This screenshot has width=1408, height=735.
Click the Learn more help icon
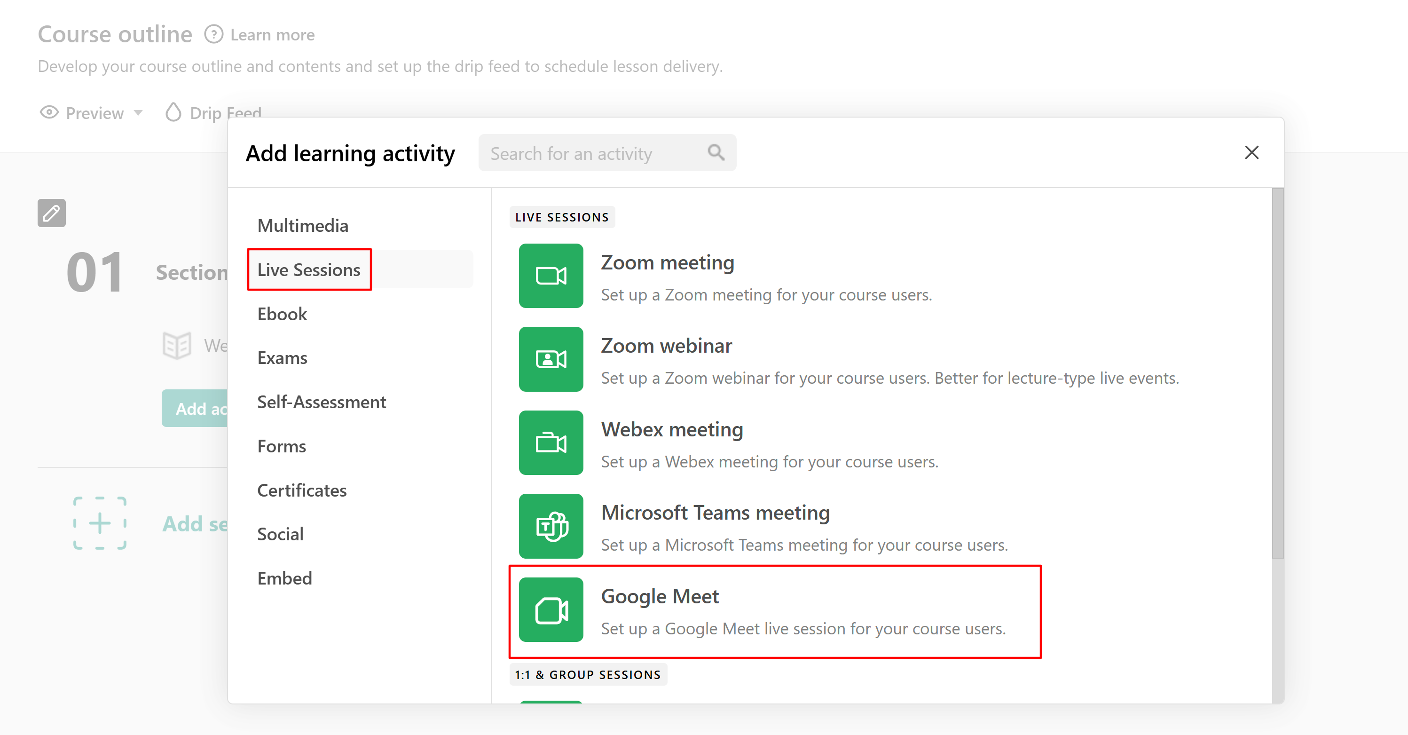tap(214, 34)
